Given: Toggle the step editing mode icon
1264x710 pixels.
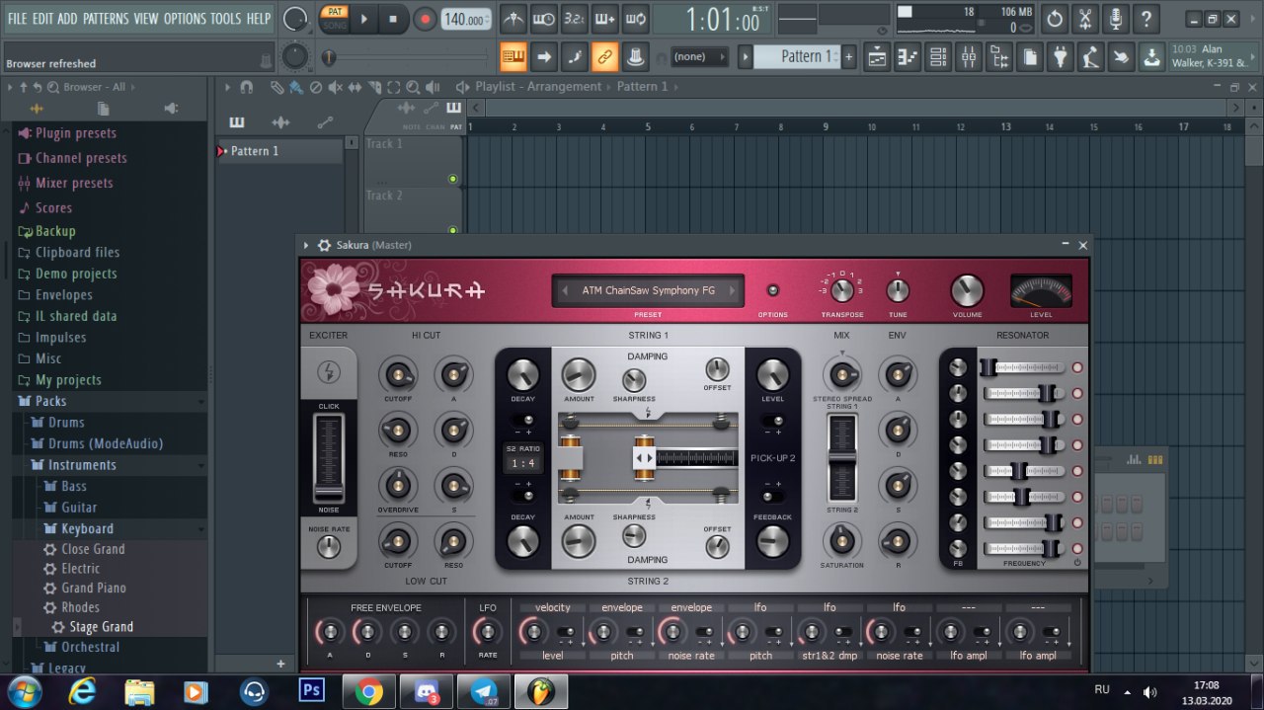Looking at the screenshot, I should pyautogui.click(x=574, y=57).
